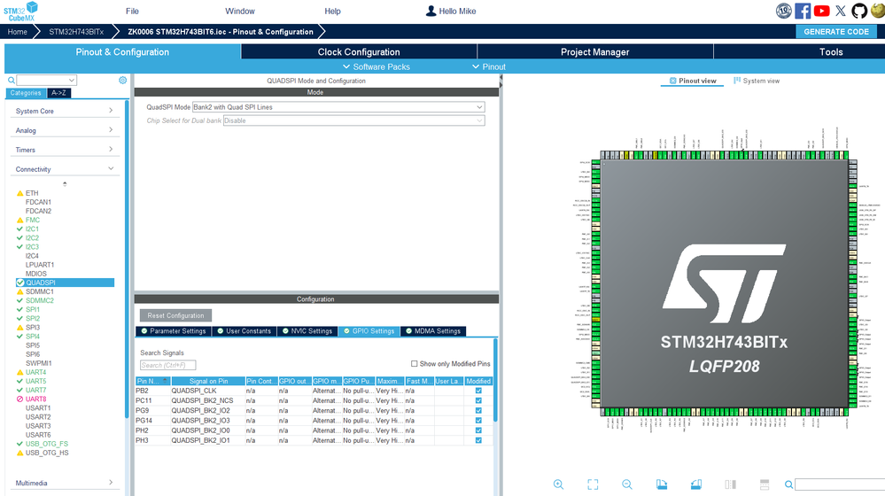The width and height of the screenshot is (885, 496).
Task: Switch to Project Manager tab
Action: (x=595, y=52)
